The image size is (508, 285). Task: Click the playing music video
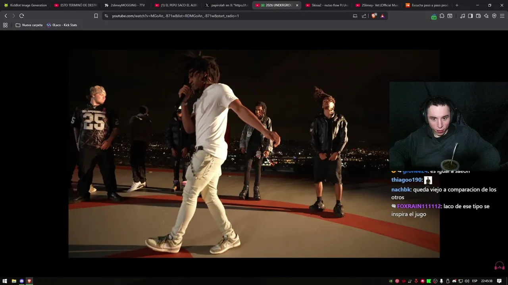(254, 154)
